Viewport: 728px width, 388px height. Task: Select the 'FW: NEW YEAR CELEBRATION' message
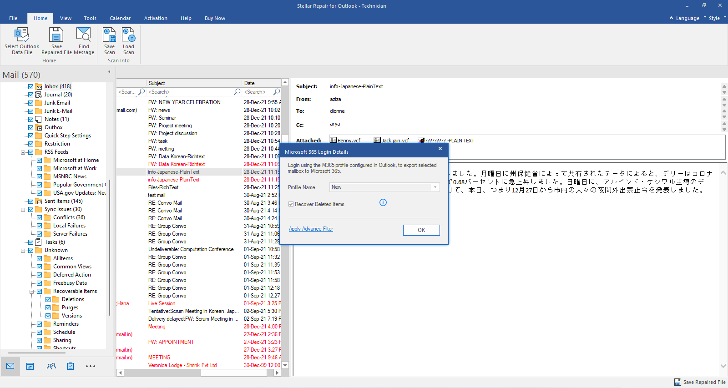[x=184, y=102]
